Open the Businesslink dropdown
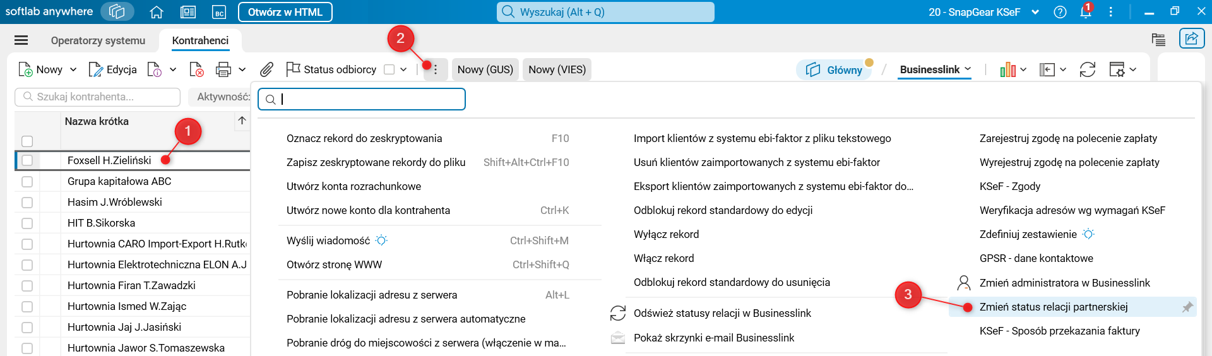Image resolution: width=1212 pixels, height=356 pixels. click(935, 69)
